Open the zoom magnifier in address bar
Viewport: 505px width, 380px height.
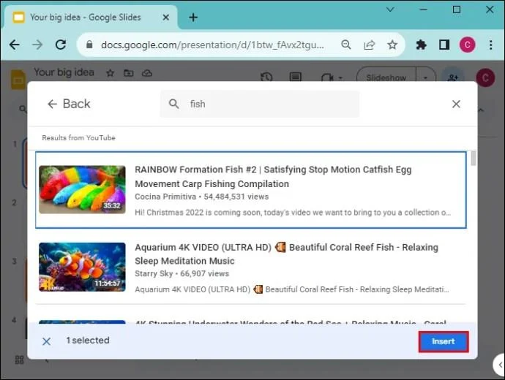click(x=346, y=45)
